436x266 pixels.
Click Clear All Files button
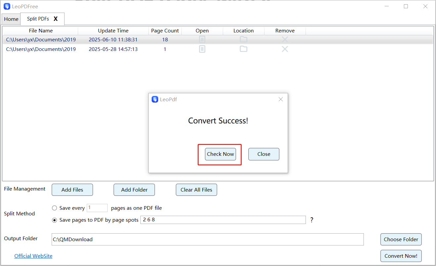point(196,190)
